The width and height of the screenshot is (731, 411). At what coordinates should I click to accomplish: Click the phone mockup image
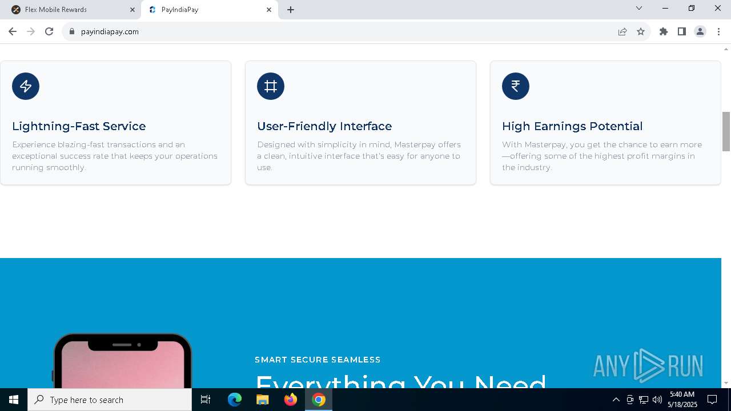click(x=122, y=361)
